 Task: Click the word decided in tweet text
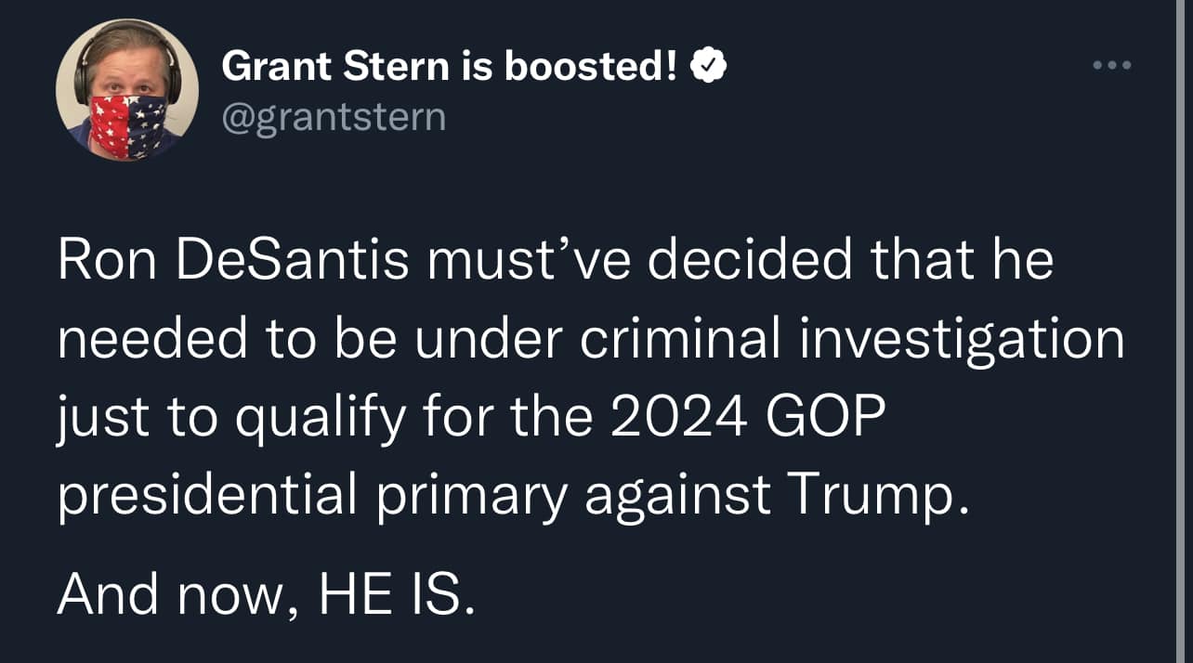(x=749, y=262)
